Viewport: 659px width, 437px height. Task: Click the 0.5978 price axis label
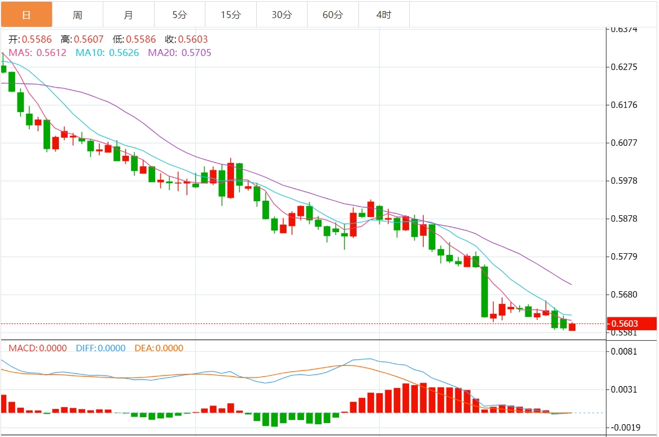coord(624,181)
